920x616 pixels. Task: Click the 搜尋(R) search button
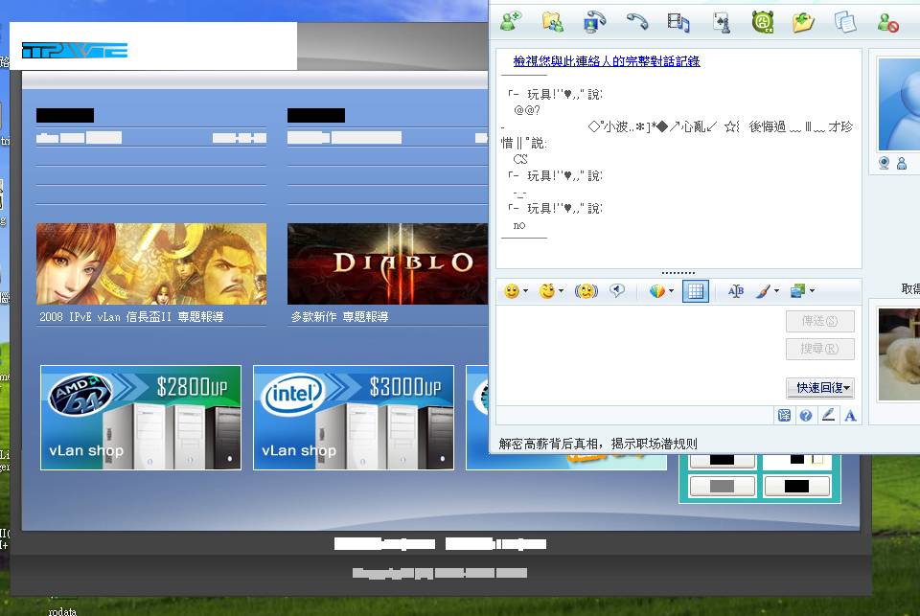820,349
